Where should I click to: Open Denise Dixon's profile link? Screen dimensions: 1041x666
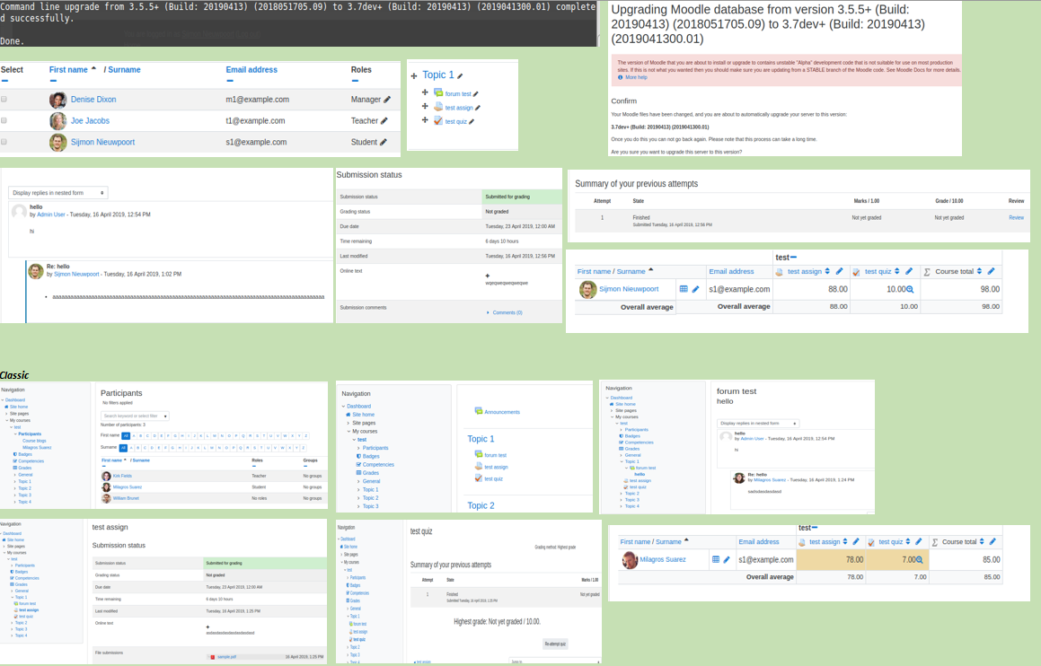tap(93, 100)
